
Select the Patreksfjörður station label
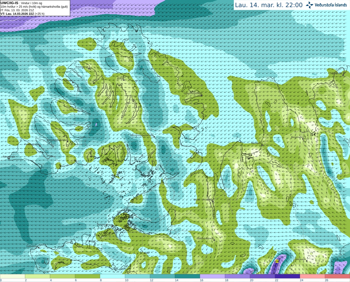pos(32,144)
